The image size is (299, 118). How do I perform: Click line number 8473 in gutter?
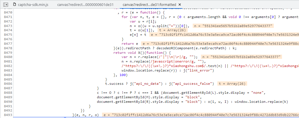click(8, 26)
